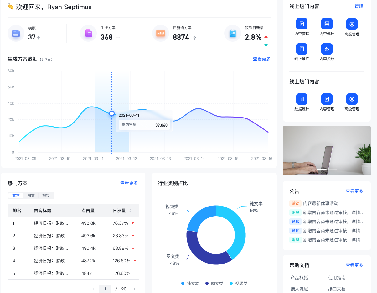Click the 较昨日新增 trend icon
377x293 pixels.
232,33
